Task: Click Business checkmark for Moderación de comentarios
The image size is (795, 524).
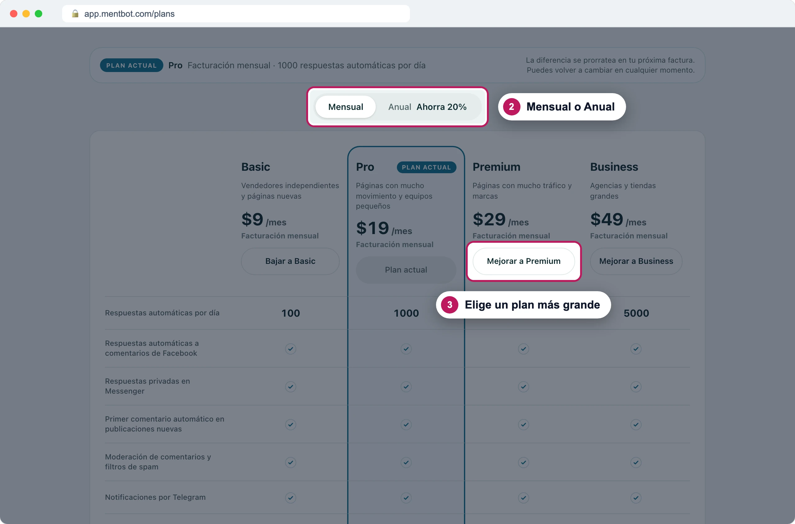Action: (x=636, y=463)
